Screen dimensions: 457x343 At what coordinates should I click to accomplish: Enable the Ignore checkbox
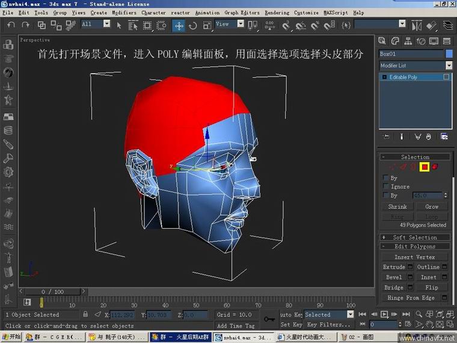385,186
